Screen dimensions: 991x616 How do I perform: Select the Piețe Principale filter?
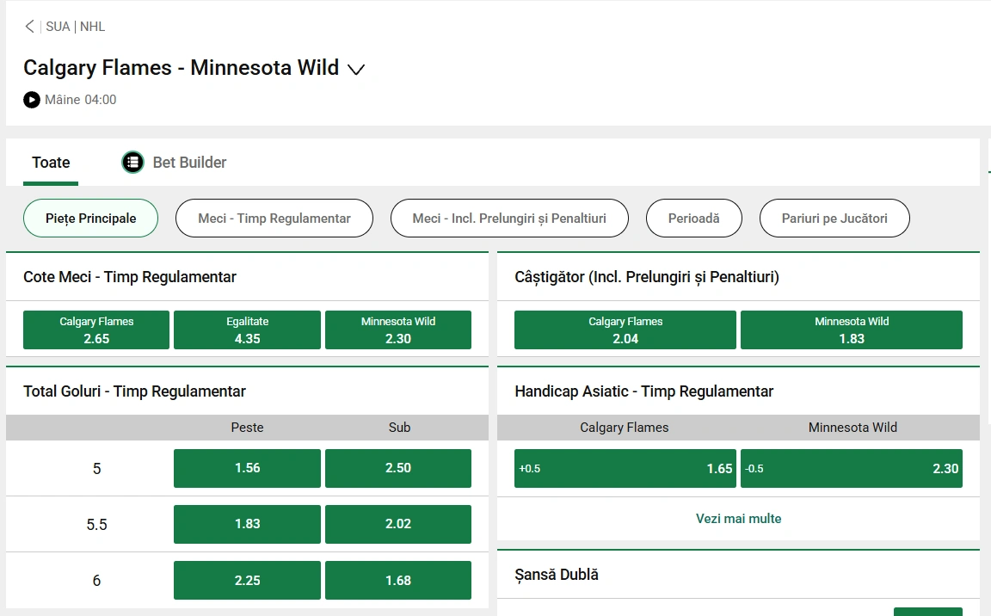click(x=90, y=219)
